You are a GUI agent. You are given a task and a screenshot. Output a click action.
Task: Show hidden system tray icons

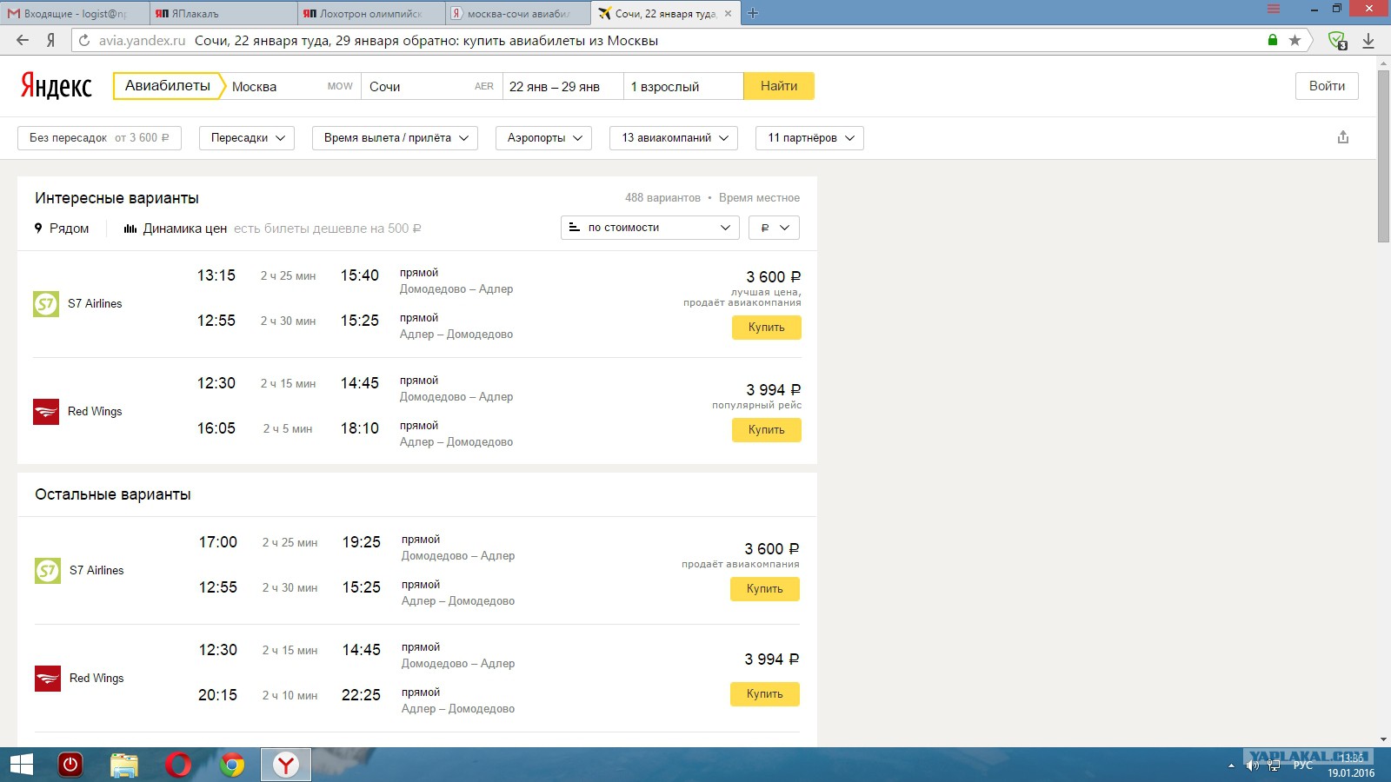pyautogui.click(x=1231, y=765)
